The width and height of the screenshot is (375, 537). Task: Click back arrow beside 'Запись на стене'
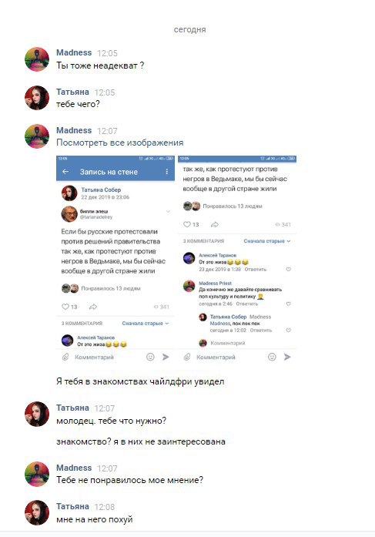[x=65, y=172]
